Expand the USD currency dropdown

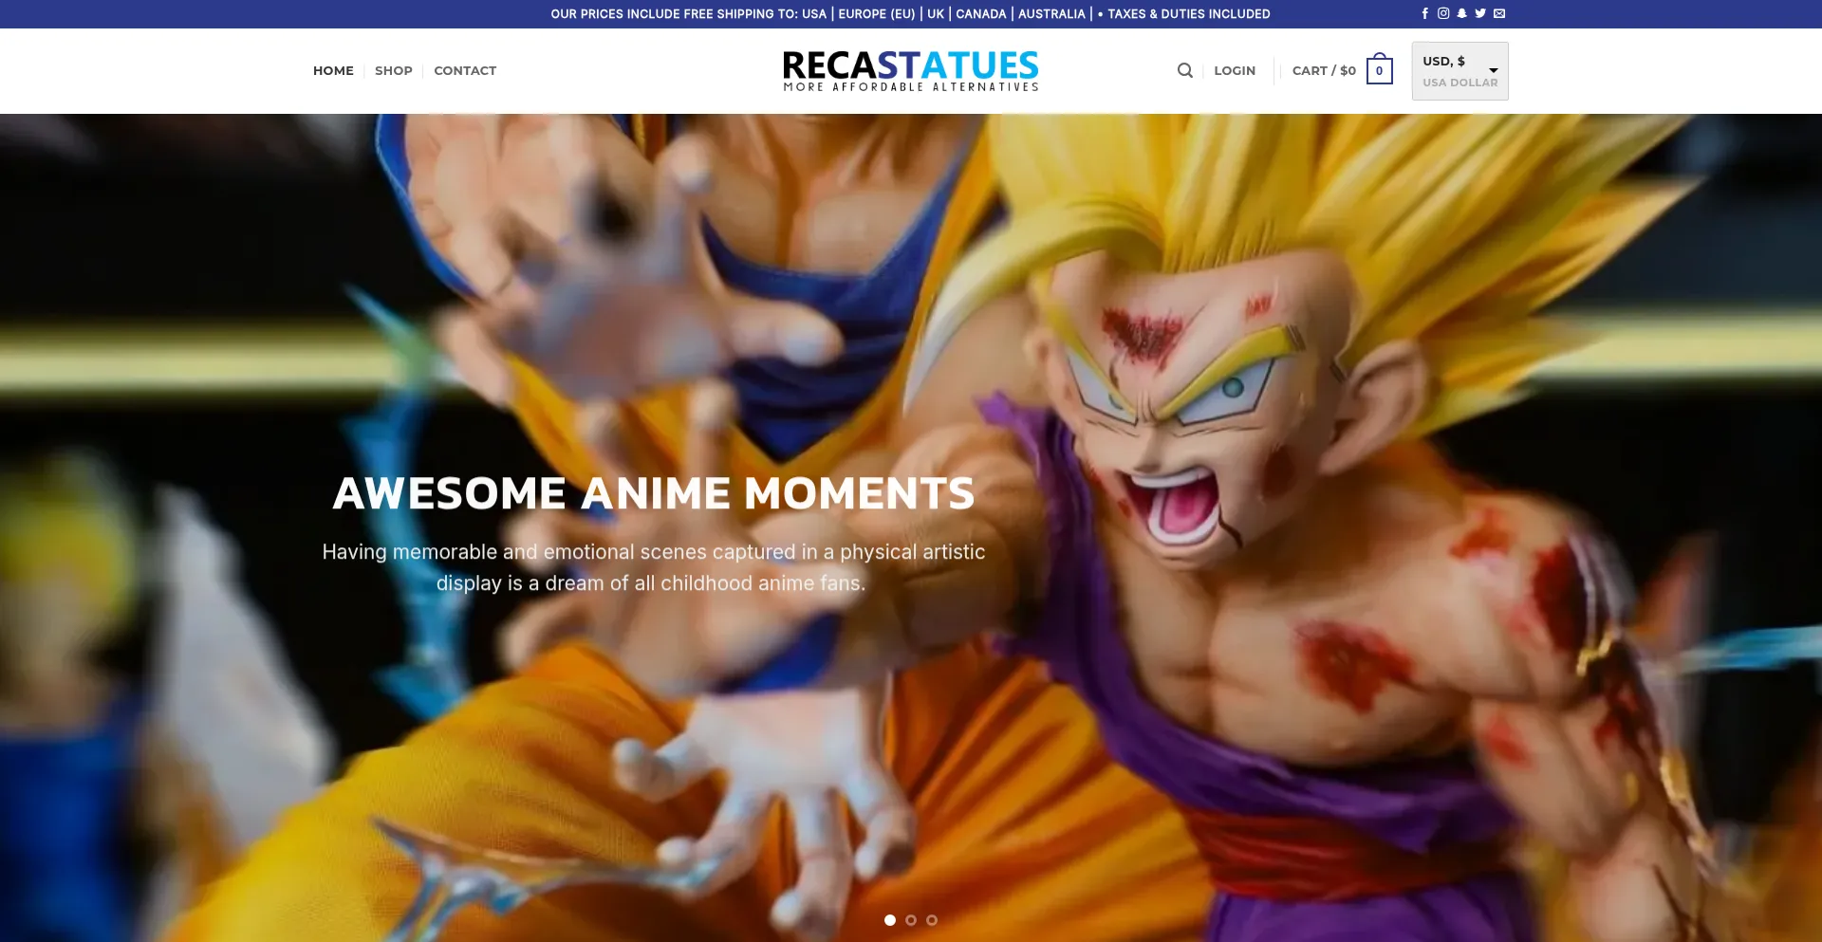[1459, 71]
